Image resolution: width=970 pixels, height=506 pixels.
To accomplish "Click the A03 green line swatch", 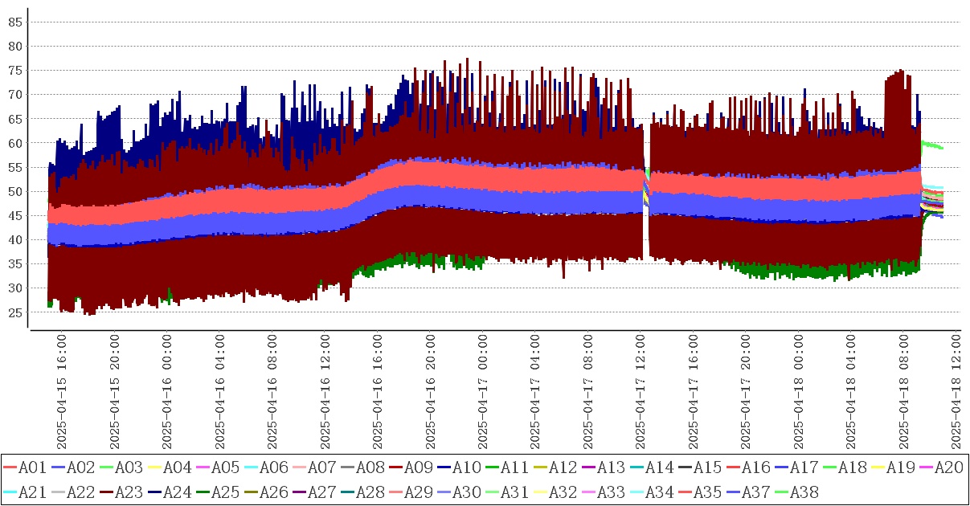I will [107, 467].
